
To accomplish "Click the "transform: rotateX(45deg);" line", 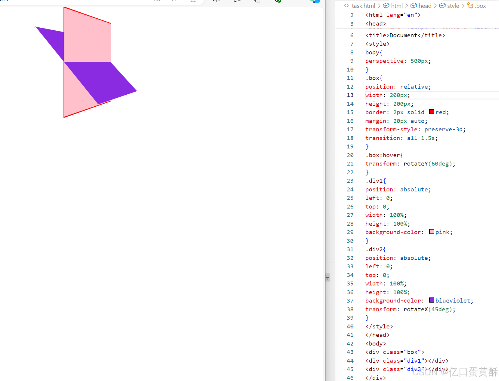I will [410, 309].
